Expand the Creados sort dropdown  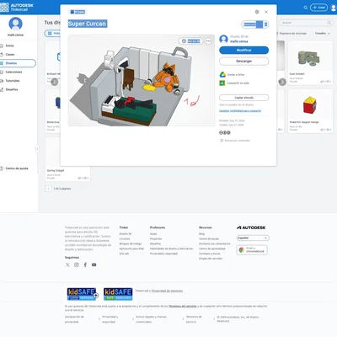[x=322, y=33]
